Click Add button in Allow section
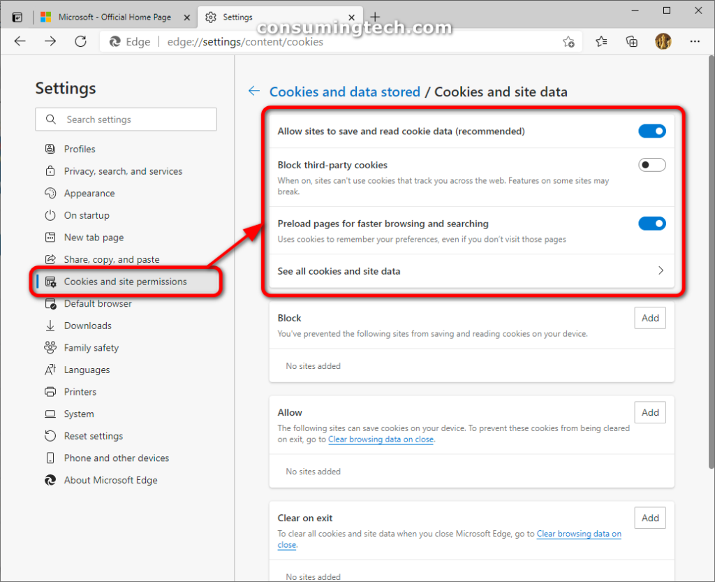Viewport: 715px width, 582px height. click(650, 412)
